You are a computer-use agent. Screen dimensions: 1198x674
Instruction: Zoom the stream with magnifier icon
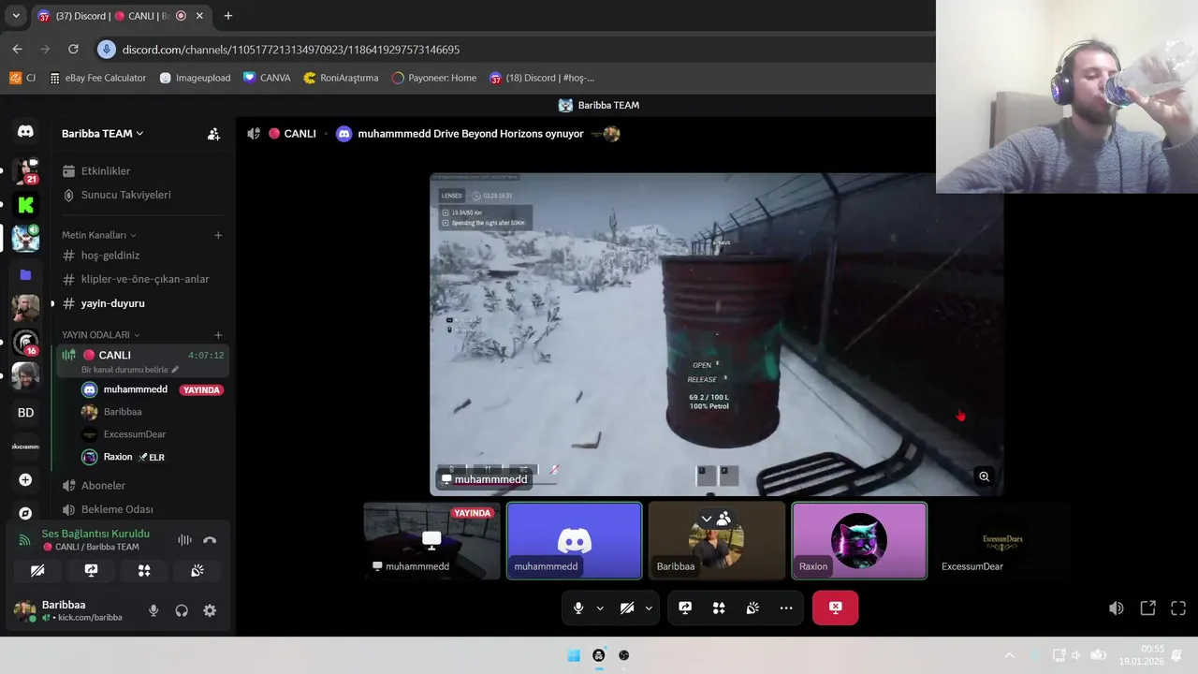coord(984,476)
